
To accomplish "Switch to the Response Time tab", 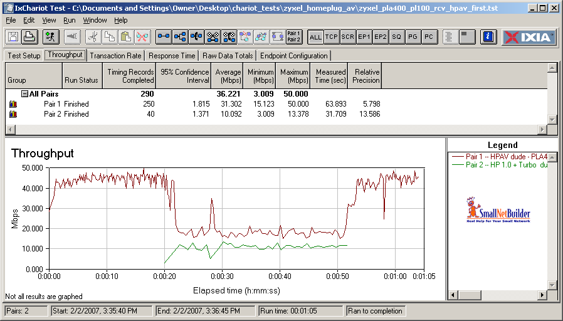I will (x=172, y=56).
